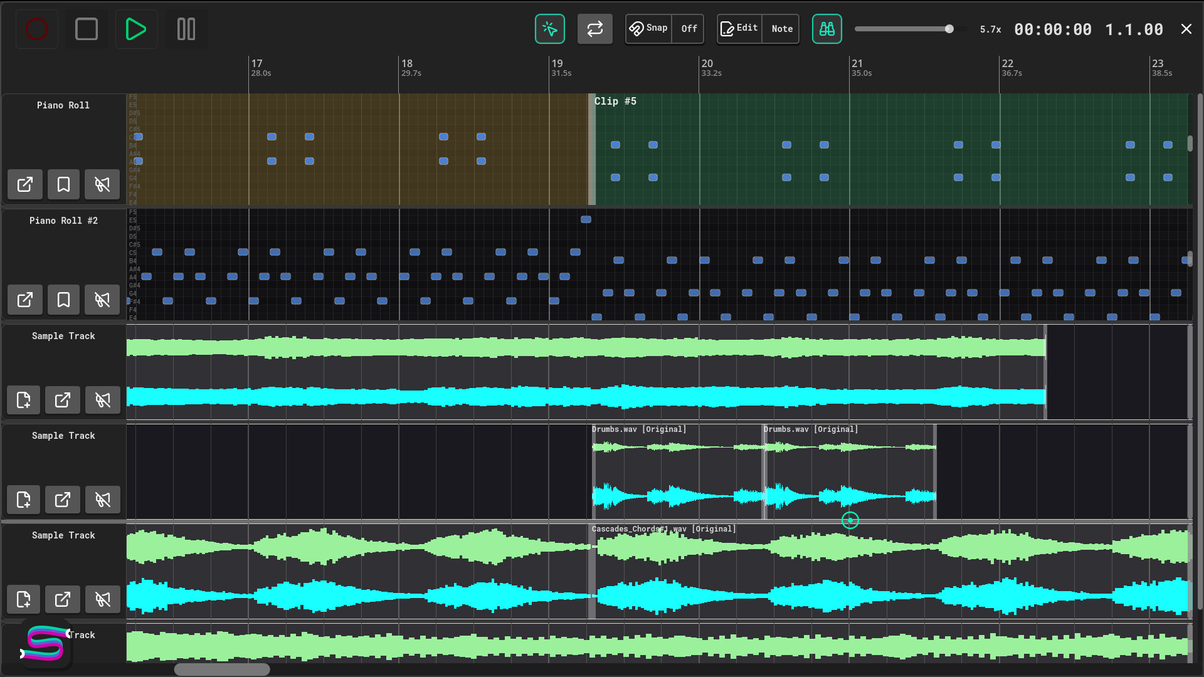Viewport: 1204px width, 677px height.
Task: Click the second Drumbs.wav [Original] clip
Action: pyautogui.click(x=850, y=471)
